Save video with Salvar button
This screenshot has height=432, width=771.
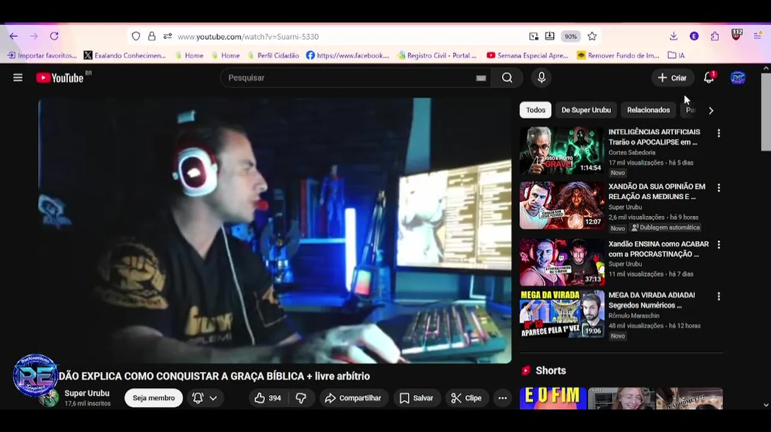[x=416, y=398]
